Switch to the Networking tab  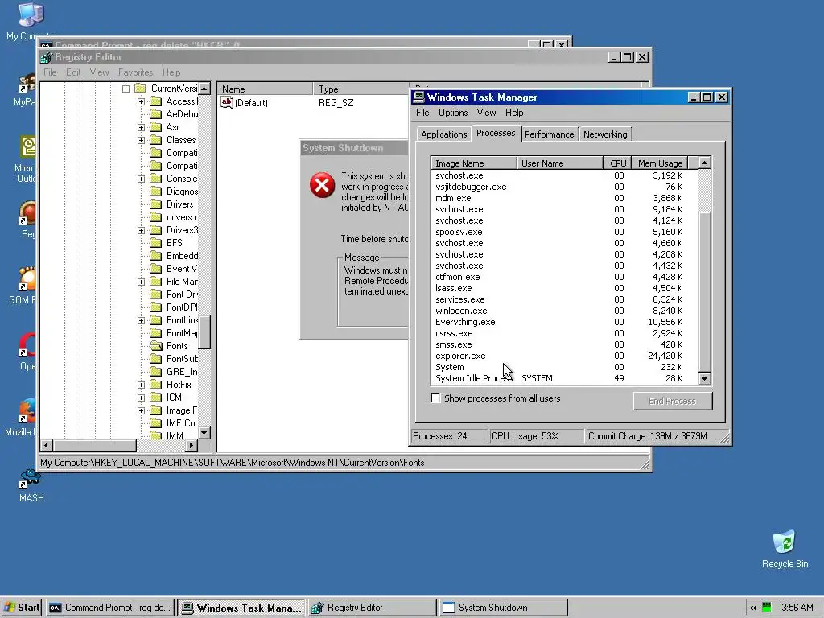pos(605,134)
